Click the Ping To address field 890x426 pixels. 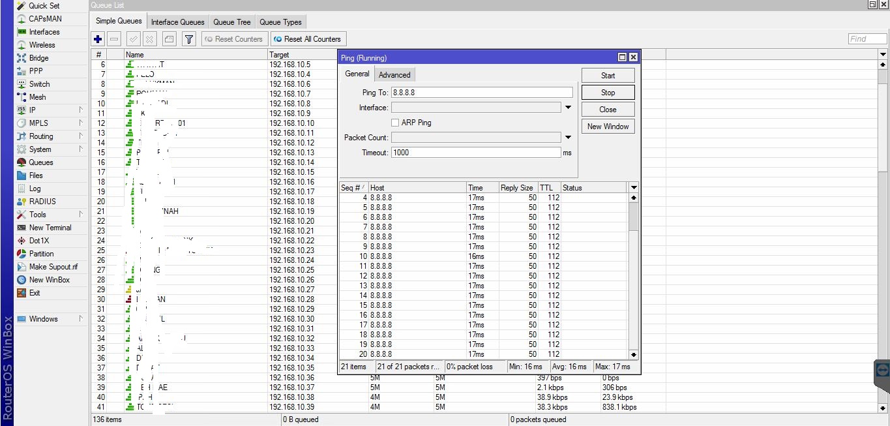482,93
